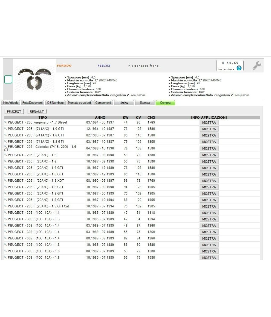Filter by the PEUGEOT button
Viewport: 271px width, 317px height.
pyautogui.click(x=14, y=112)
